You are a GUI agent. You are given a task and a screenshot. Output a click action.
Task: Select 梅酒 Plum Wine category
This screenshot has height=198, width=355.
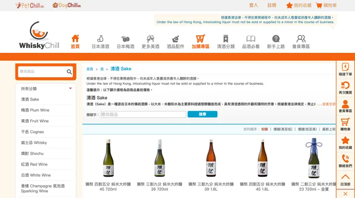35,110
